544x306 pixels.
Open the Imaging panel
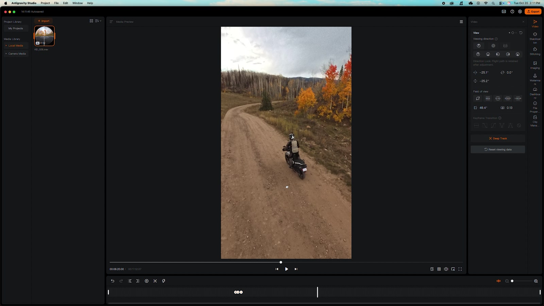pos(535,65)
